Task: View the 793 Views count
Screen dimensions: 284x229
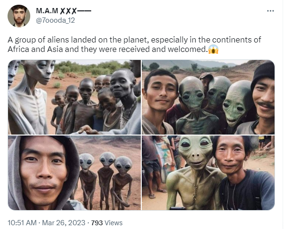Action: tap(107, 223)
